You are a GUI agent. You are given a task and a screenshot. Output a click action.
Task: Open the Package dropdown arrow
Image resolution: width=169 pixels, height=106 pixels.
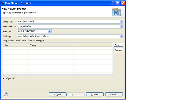click(121, 36)
